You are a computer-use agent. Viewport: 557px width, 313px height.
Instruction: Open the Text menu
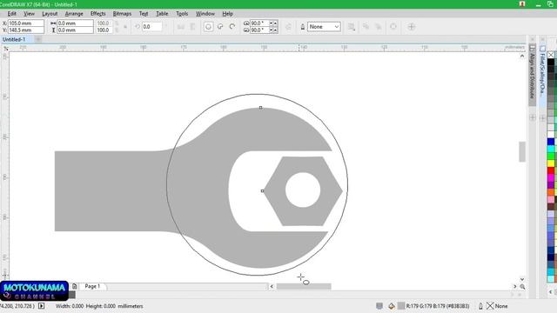[x=144, y=14]
